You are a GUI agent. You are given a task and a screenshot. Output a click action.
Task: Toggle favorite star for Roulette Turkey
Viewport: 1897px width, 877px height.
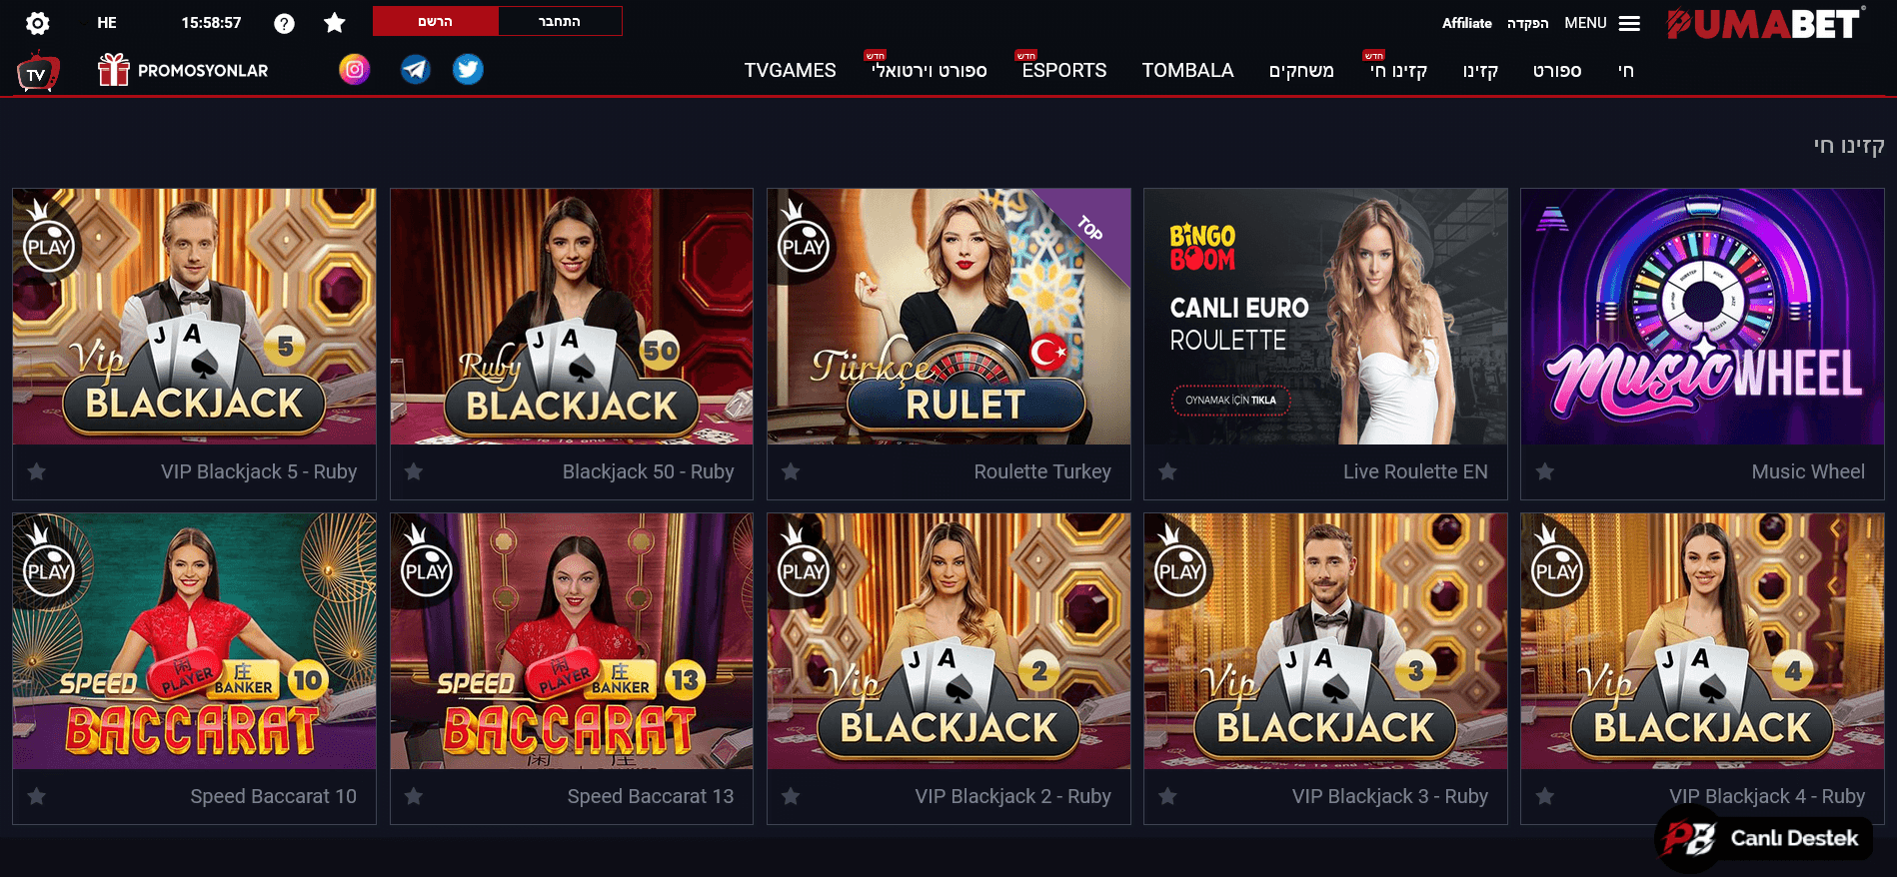pyautogui.click(x=791, y=471)
